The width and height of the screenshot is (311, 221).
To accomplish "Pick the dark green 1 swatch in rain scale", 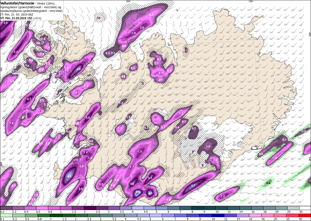I will (56, 215).
